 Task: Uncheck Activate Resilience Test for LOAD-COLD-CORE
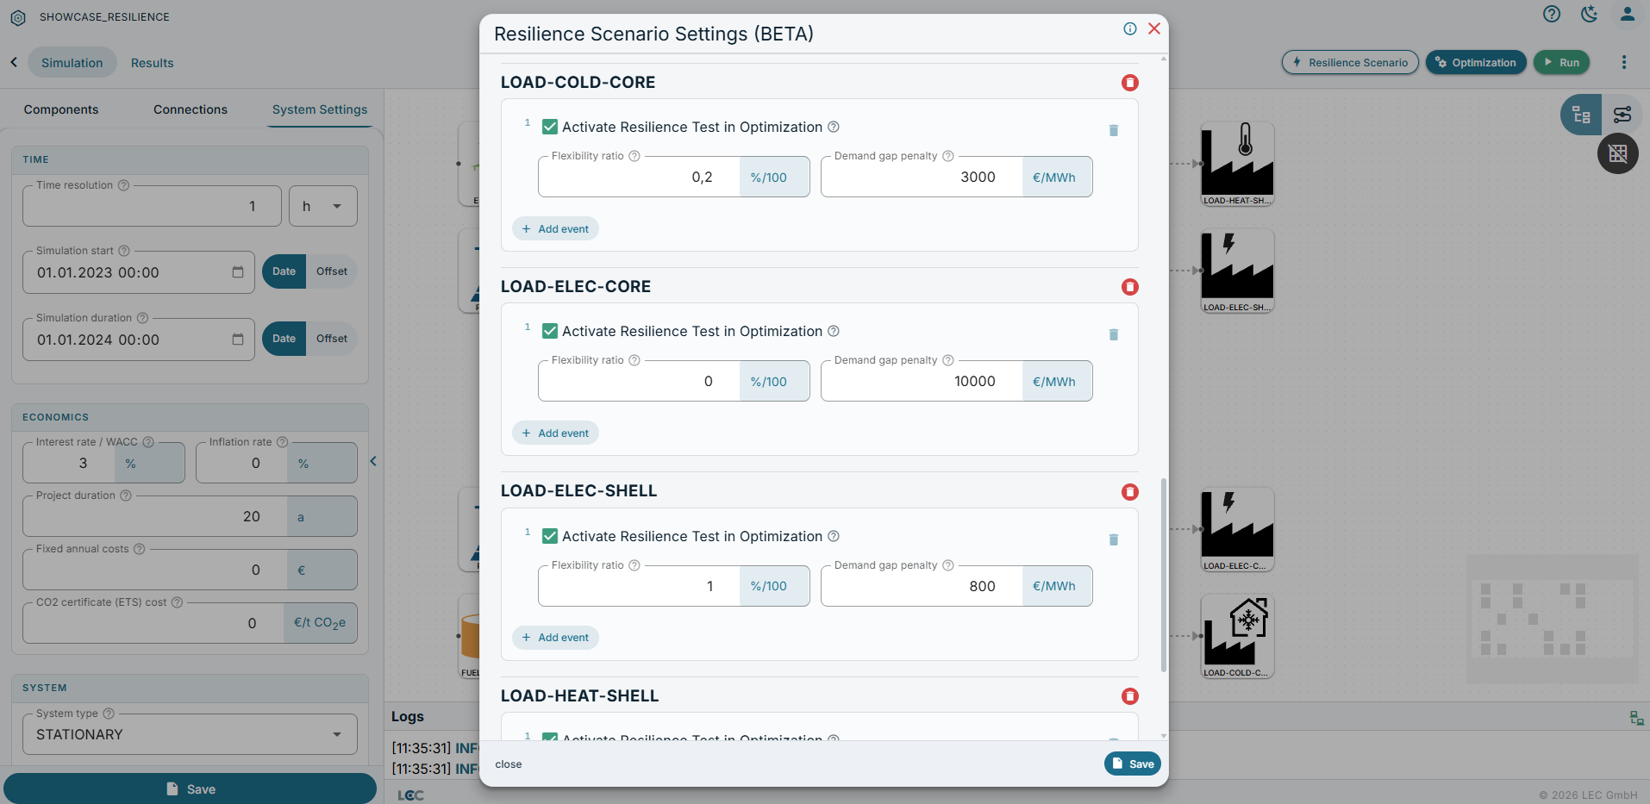click(549, 127)
